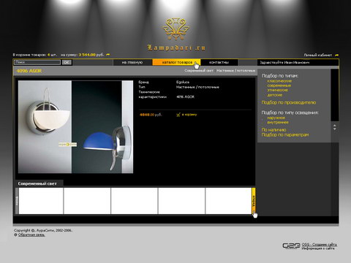Click the cart arrow icon after the total sum
This screenshot has height=263, width=351.
pos(108,55)
